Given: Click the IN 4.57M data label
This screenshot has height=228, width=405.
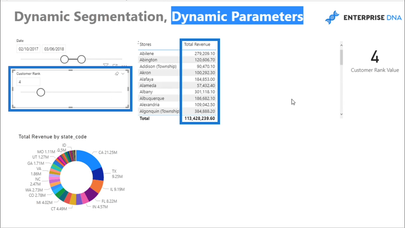Looking at the screenshot, I should click(x=100, y=207).
